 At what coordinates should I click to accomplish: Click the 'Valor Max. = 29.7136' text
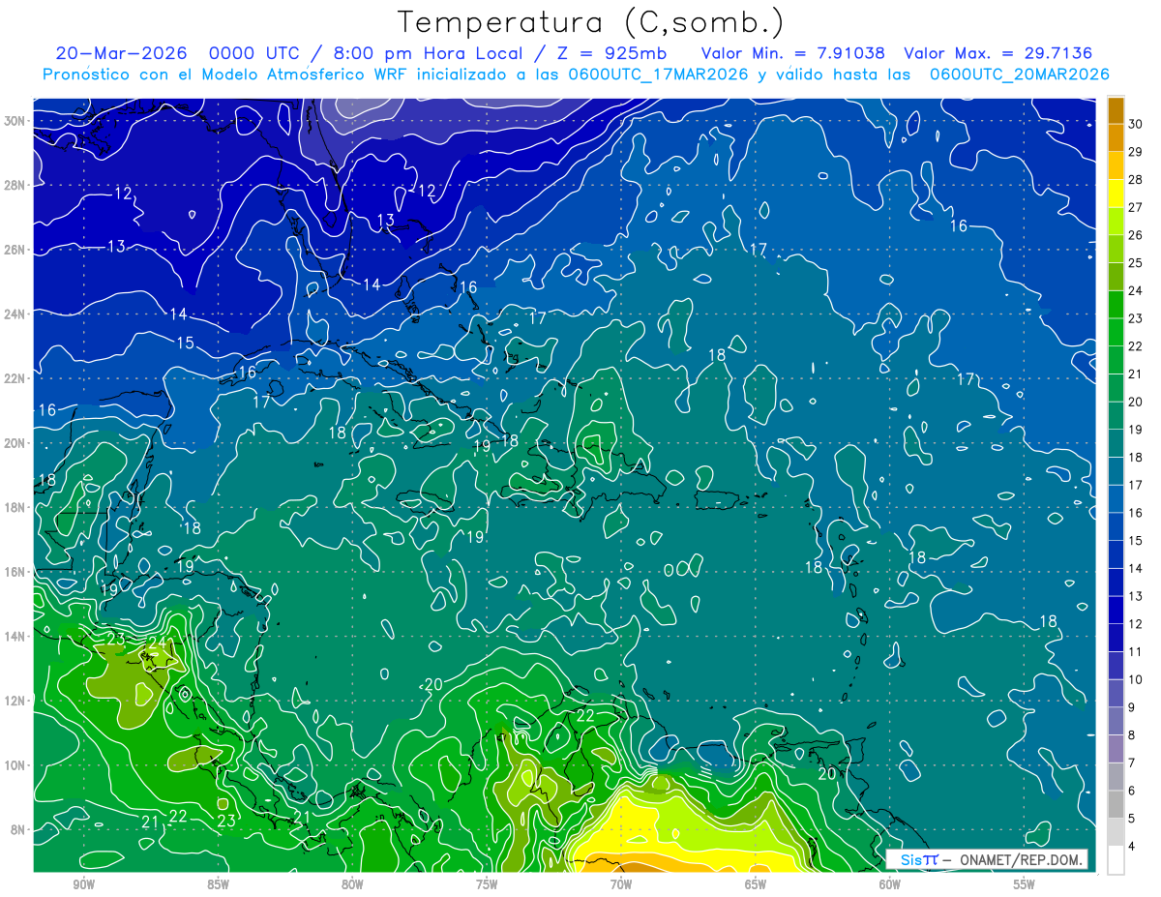pos(998,53)
